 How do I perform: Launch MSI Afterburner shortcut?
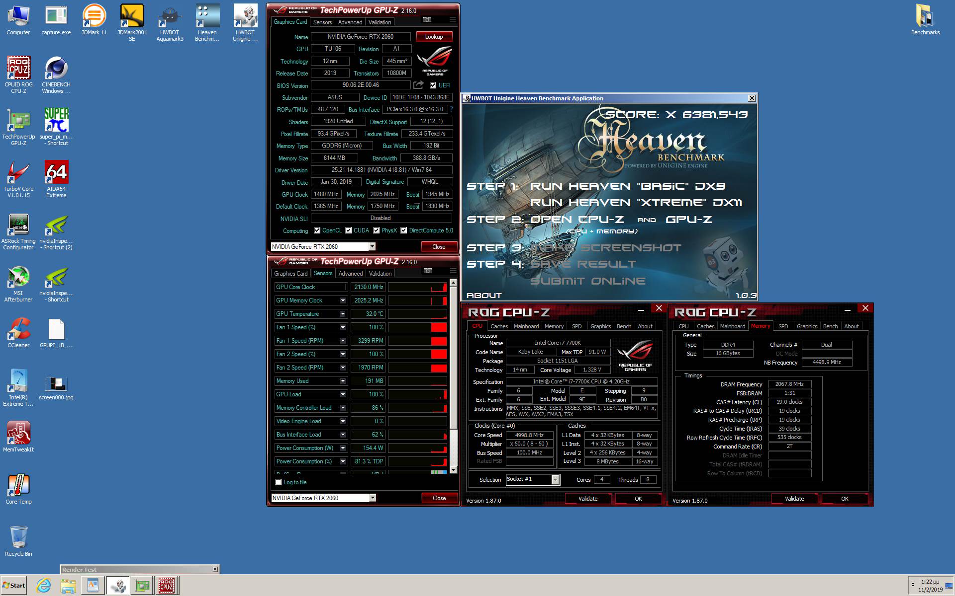pos(18,284)
